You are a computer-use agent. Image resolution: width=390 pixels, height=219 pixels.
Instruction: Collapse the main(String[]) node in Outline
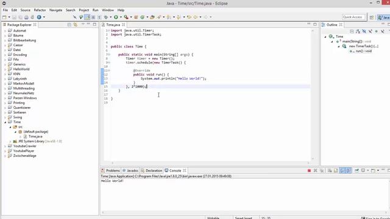coord(331,41)
